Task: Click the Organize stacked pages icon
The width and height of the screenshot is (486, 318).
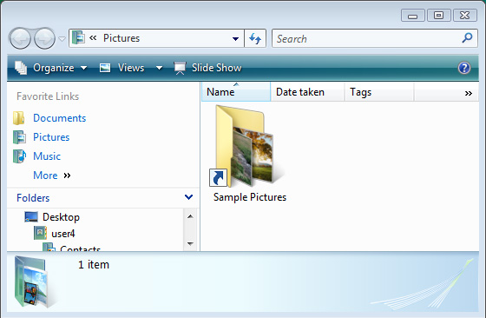Action: [x=21, y=67]
